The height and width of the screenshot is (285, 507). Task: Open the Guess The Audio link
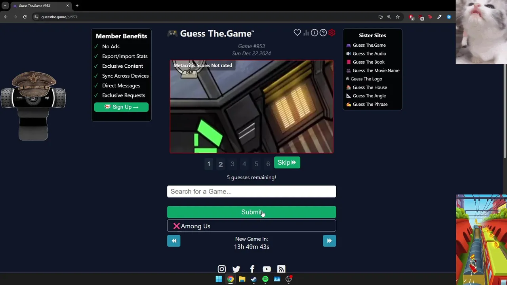(x=369, y=53)
